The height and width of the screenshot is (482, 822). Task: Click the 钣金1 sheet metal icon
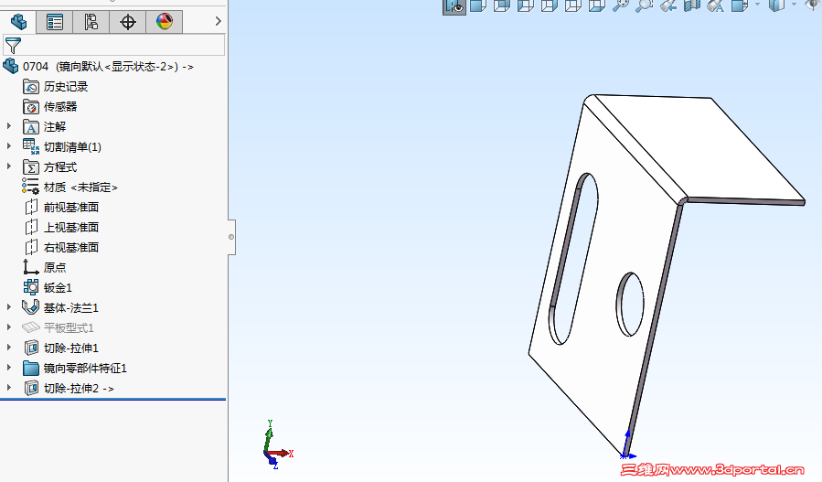[x=31, y=287]
